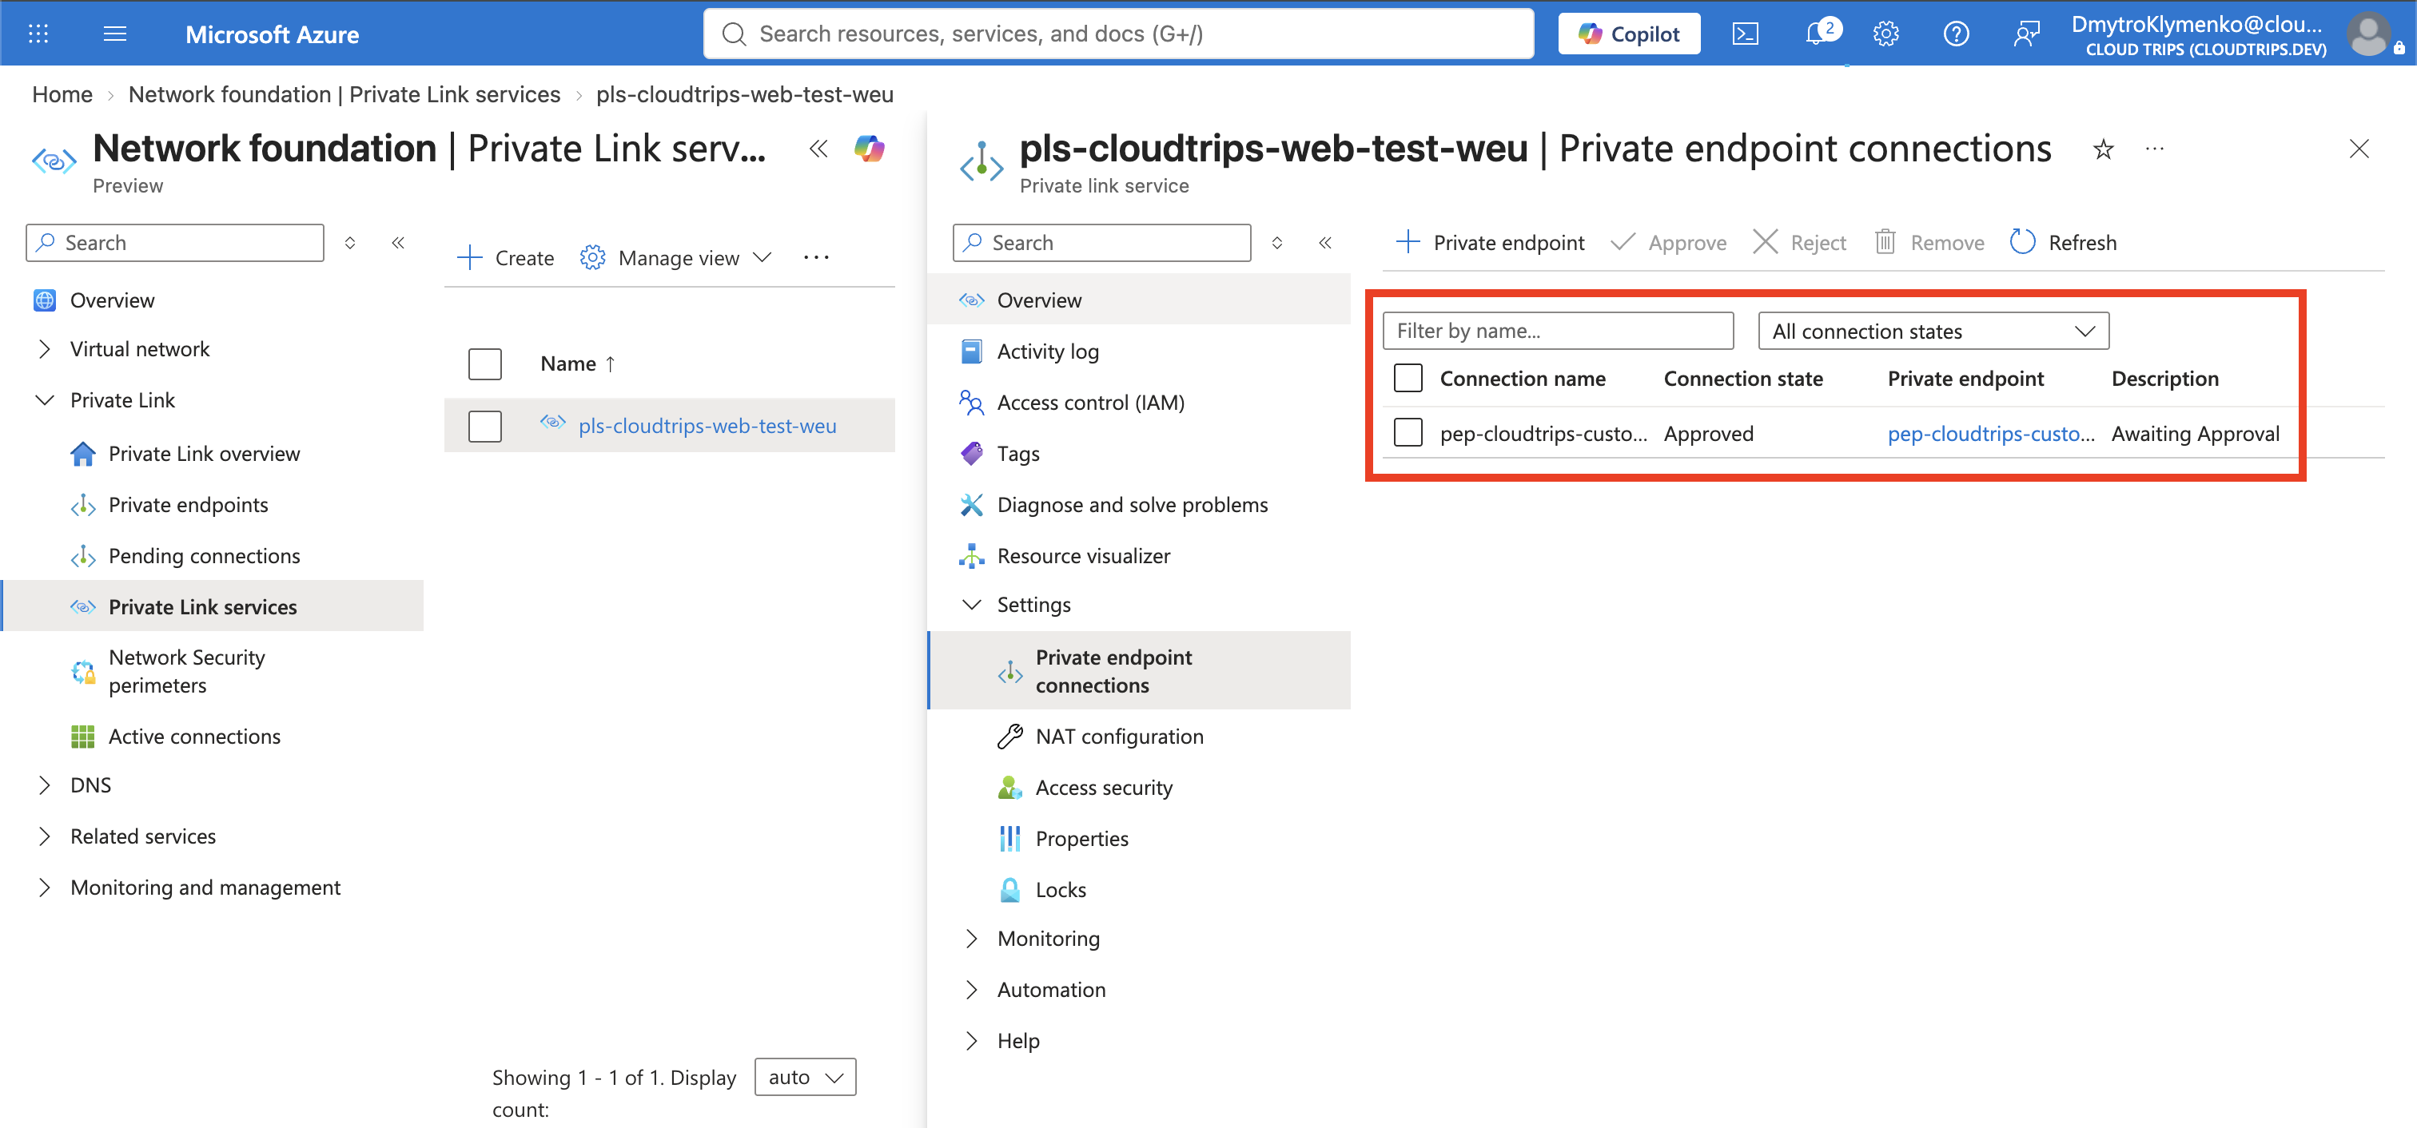The width and height of the screenshot is (2417, 1128).
Task: Collapse the private link service resource menu
Action: (x=1325, y=243)
